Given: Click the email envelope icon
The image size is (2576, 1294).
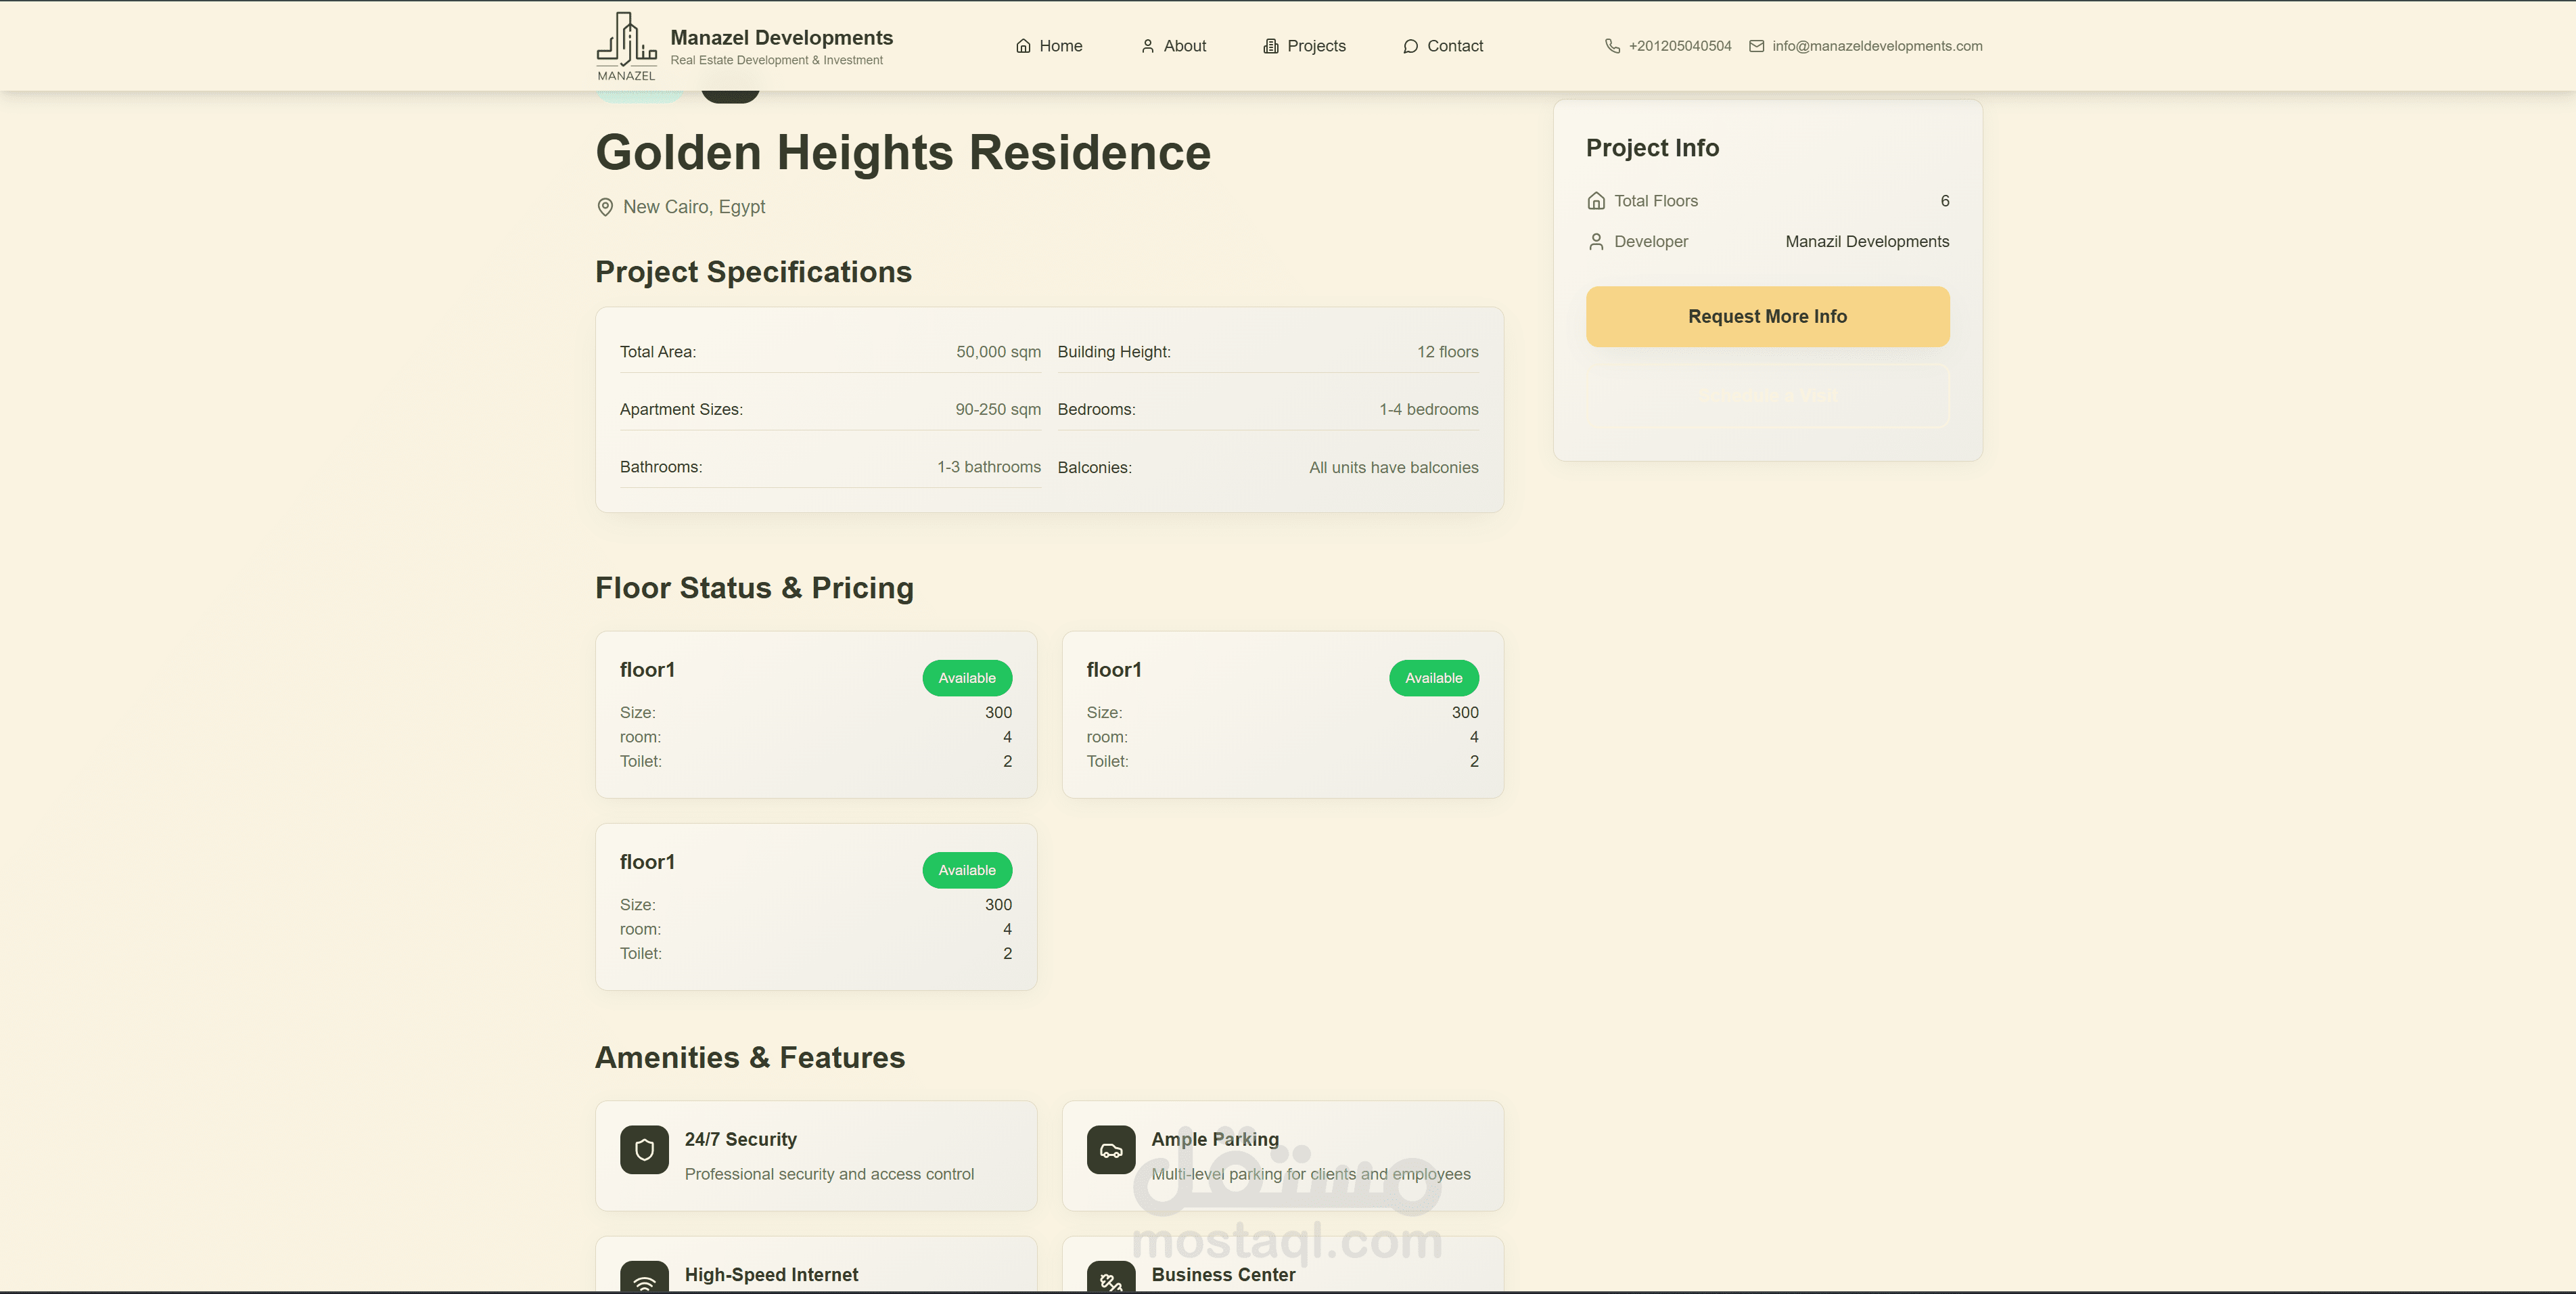Looking at the screenshot, I should pos(1756,46).
